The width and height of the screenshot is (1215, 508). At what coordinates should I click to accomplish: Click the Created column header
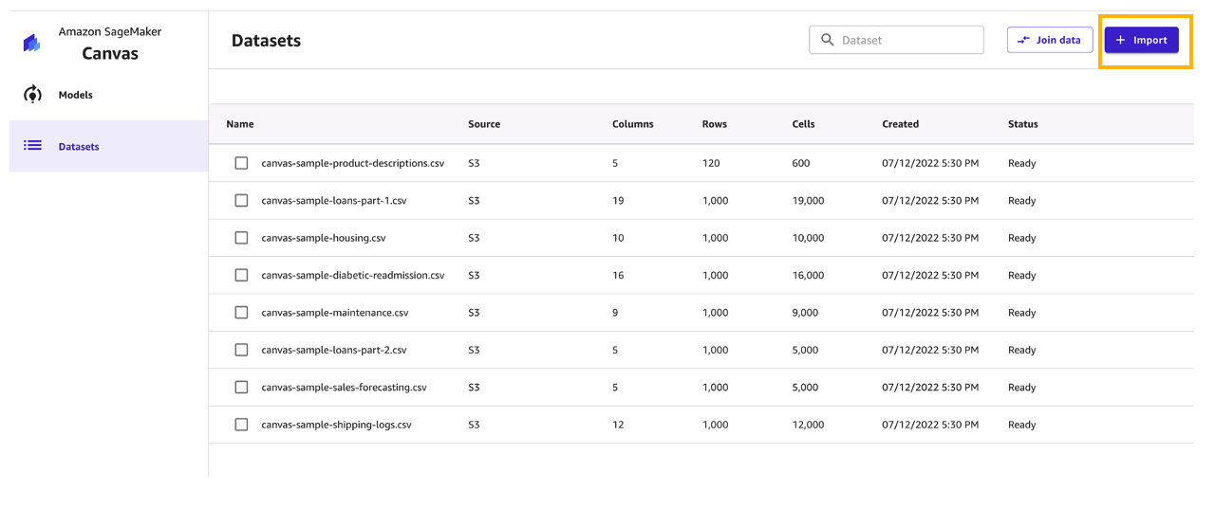point(900,124)
